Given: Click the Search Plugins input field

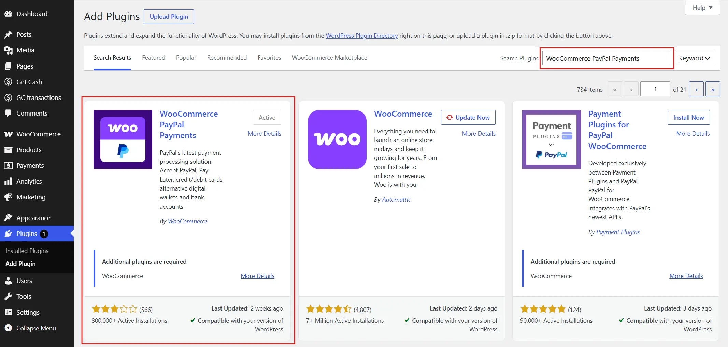Looking at the screenshot, I should [x=606, y=58].
